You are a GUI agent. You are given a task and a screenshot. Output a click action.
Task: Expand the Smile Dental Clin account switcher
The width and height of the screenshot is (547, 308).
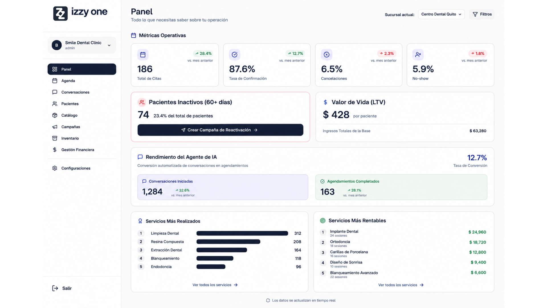82,45
